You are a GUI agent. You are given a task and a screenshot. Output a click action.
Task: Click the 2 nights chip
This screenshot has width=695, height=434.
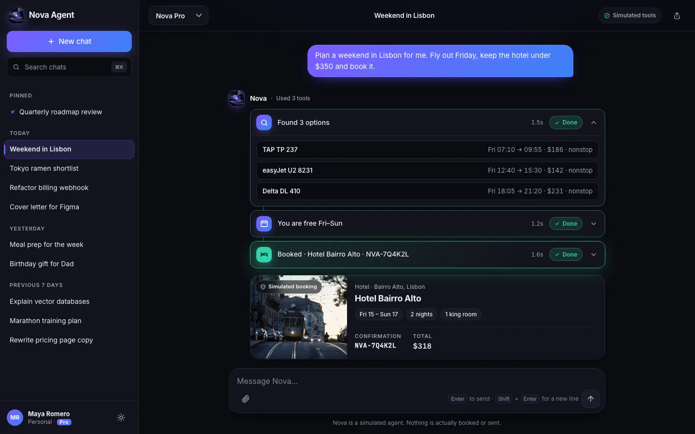click(422, 314)
